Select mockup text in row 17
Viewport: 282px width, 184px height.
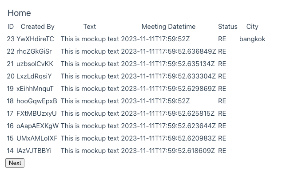[90, 114]
